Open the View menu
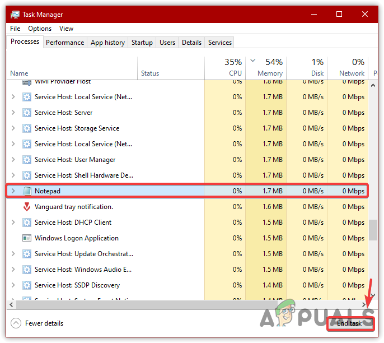Viewport: 384px width, 343px height. 66,29
